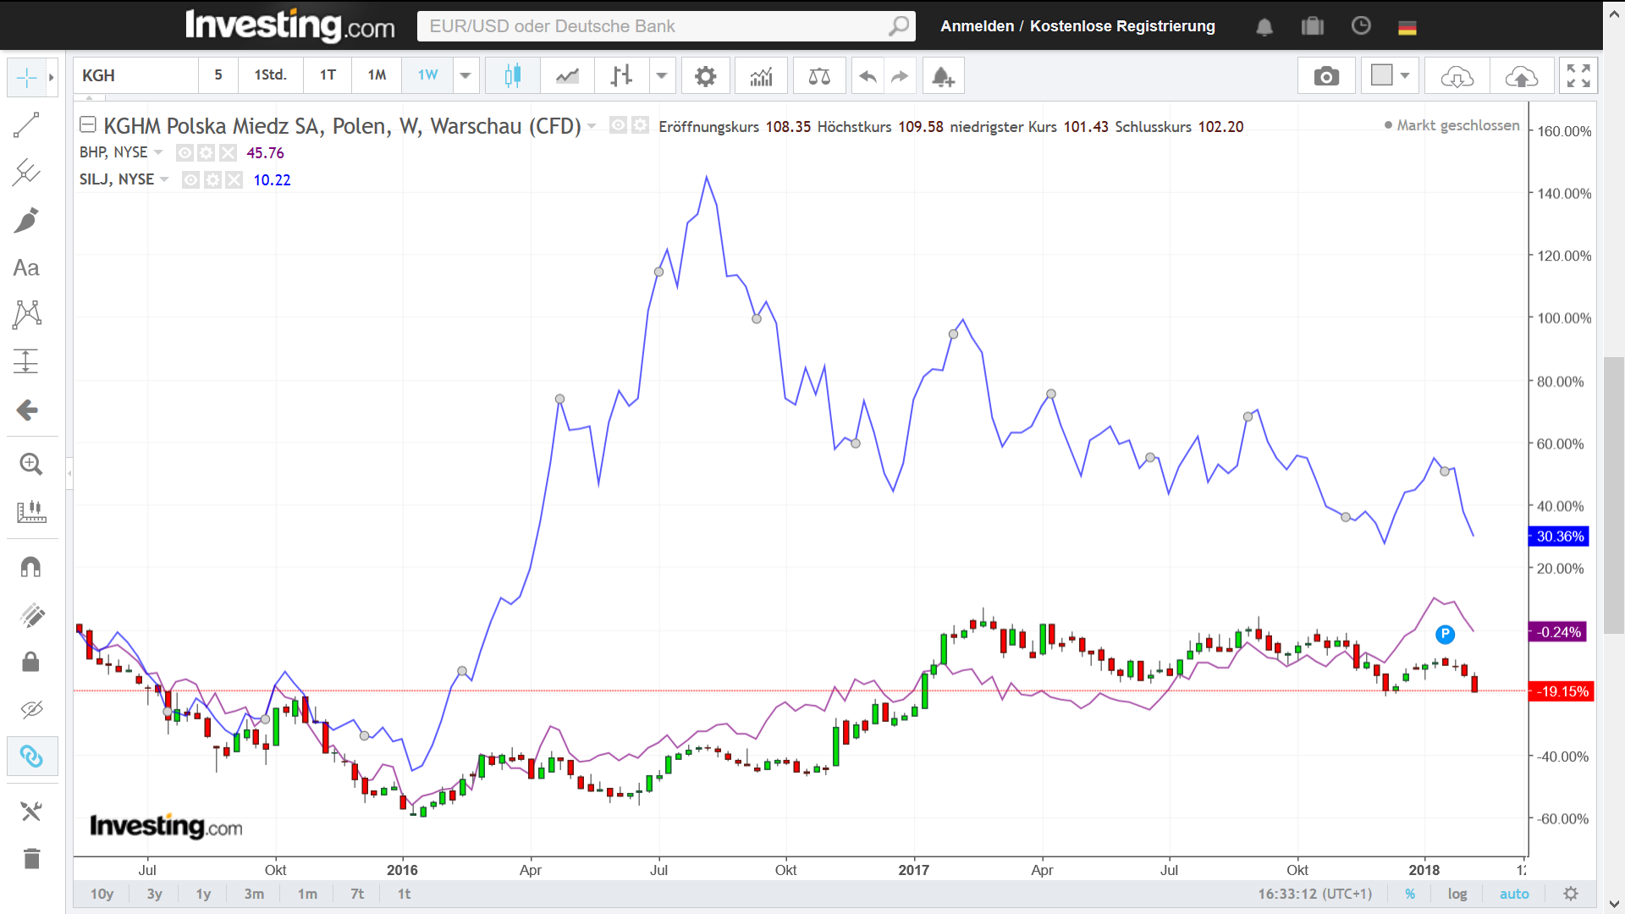Screen dimensions: 1625x914
Task: Open the indicators chart icon
Action: tap(761, 76)
